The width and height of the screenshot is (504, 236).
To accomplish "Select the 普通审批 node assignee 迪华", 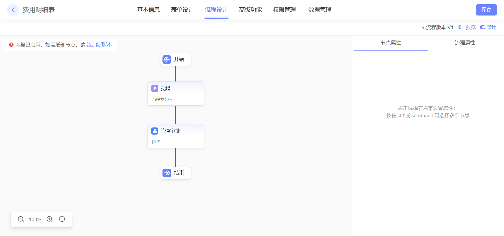I will coord(156,142).
